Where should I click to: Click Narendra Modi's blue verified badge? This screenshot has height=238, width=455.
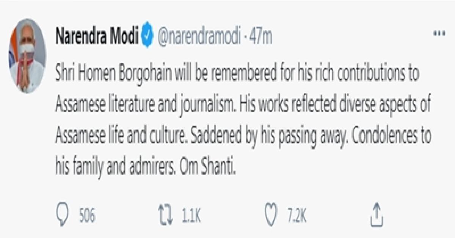point(147,33)
